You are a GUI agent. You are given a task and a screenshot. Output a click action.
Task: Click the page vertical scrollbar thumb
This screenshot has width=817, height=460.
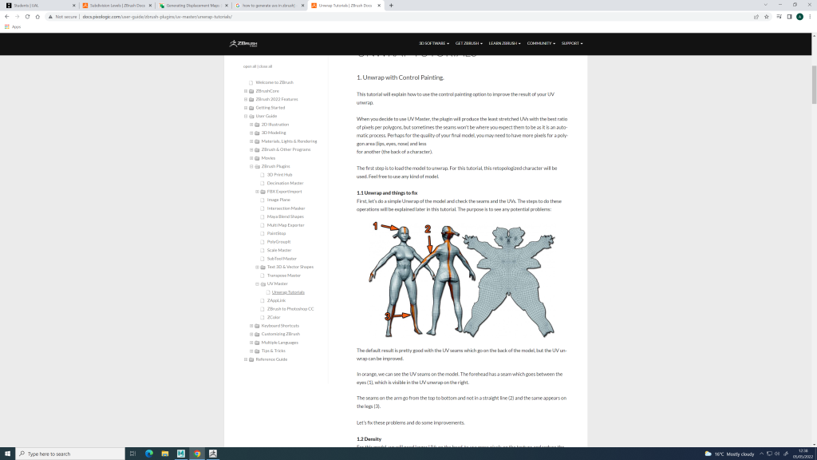(814, 85)
